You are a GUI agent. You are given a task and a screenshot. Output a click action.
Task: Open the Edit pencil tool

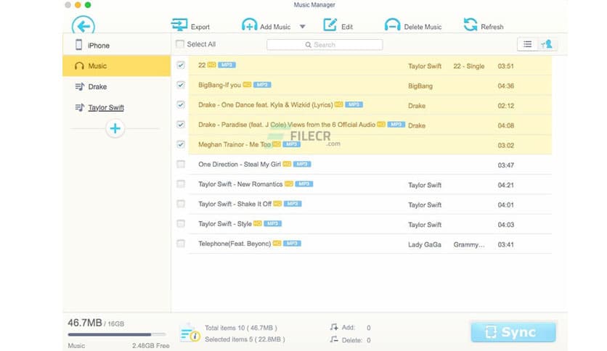[x=330, y=25]
